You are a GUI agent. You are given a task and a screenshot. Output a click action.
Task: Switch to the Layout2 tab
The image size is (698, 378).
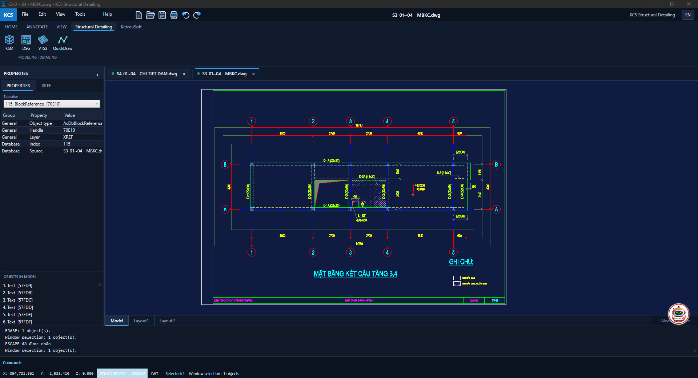coord(167,321)
